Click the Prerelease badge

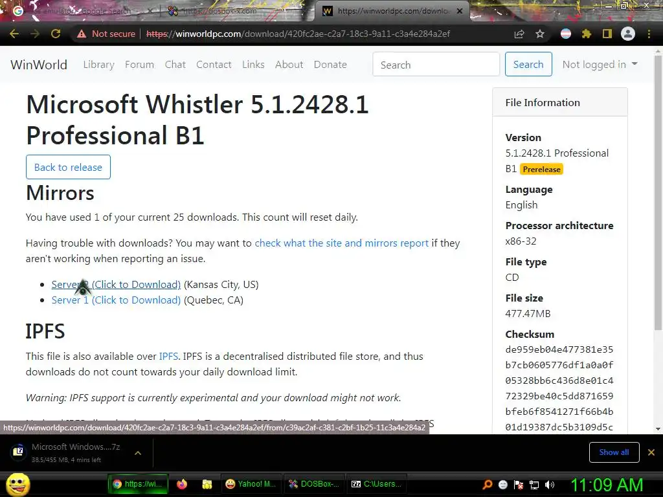pos(541,169)
